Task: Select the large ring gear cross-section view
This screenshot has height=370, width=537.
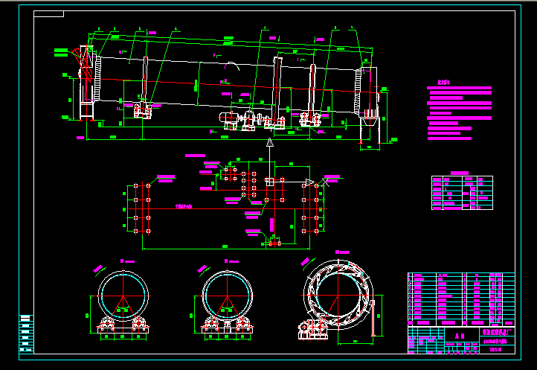Action: 338,294
